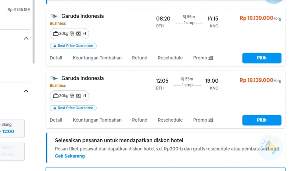
Task: Open Detail tab of 08:20 flight
Action: point(56,58)
